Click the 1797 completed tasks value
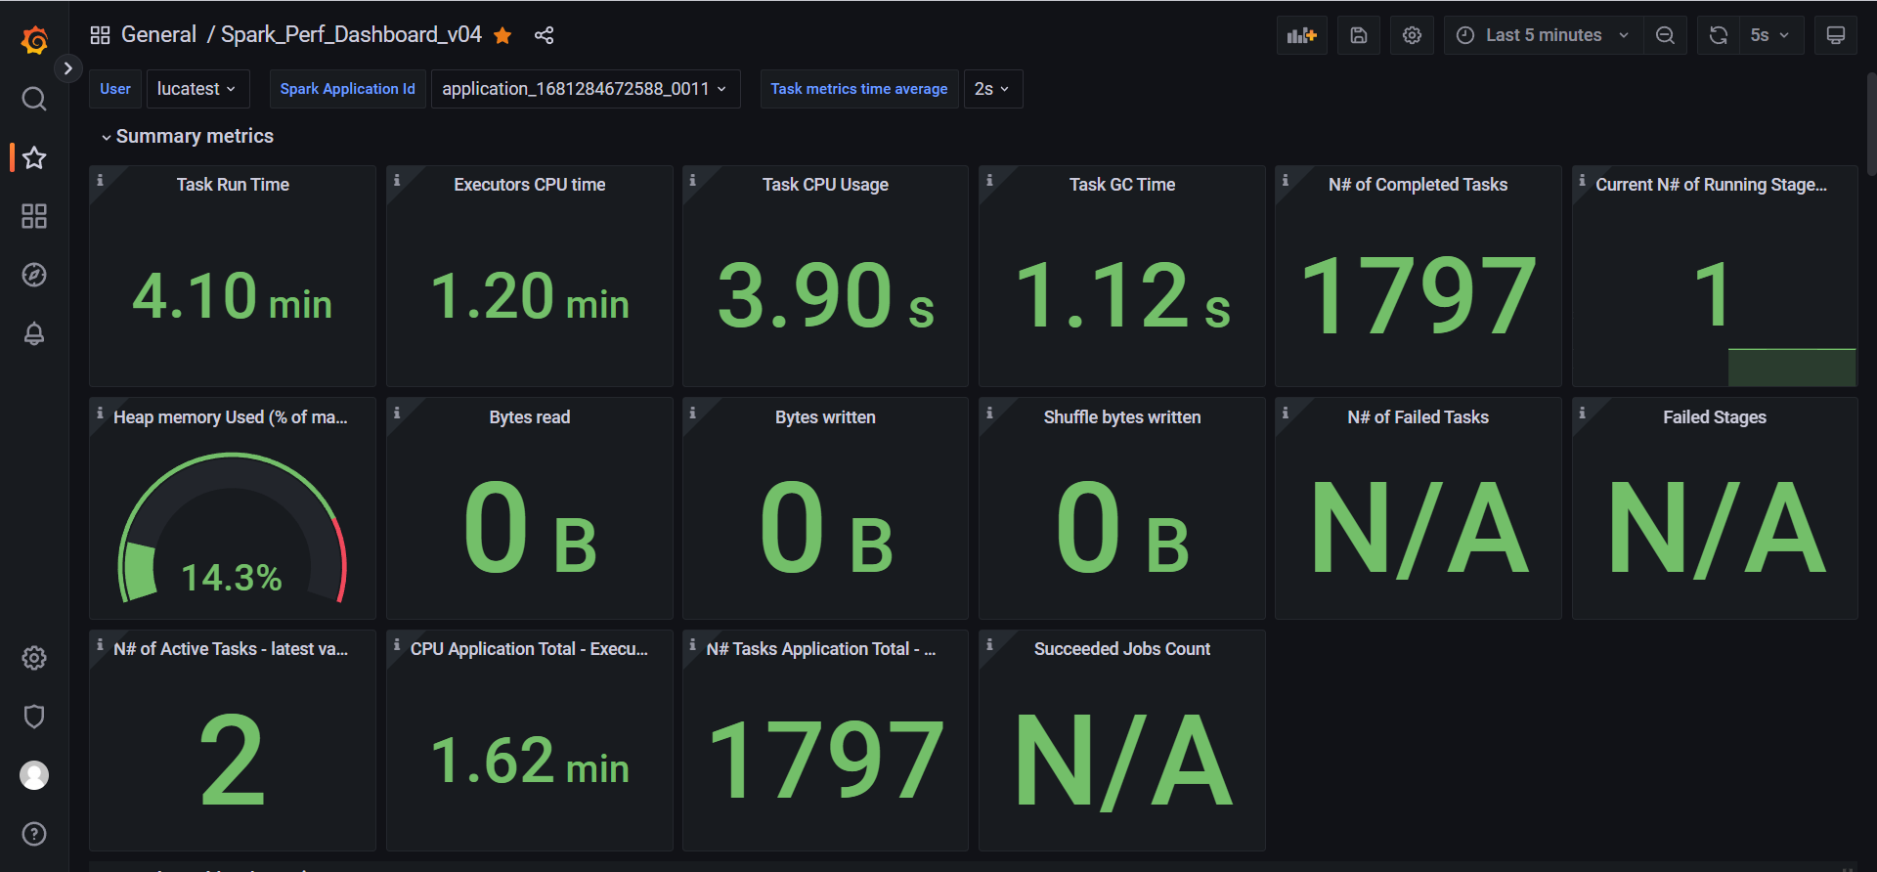This screenshot has width=1877, height=872. (1419, 295)
